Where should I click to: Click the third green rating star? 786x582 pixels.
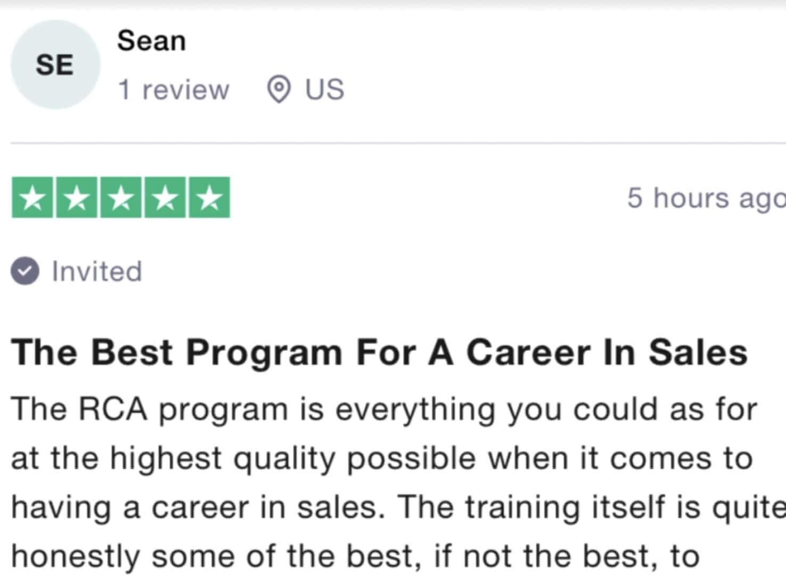121,198
